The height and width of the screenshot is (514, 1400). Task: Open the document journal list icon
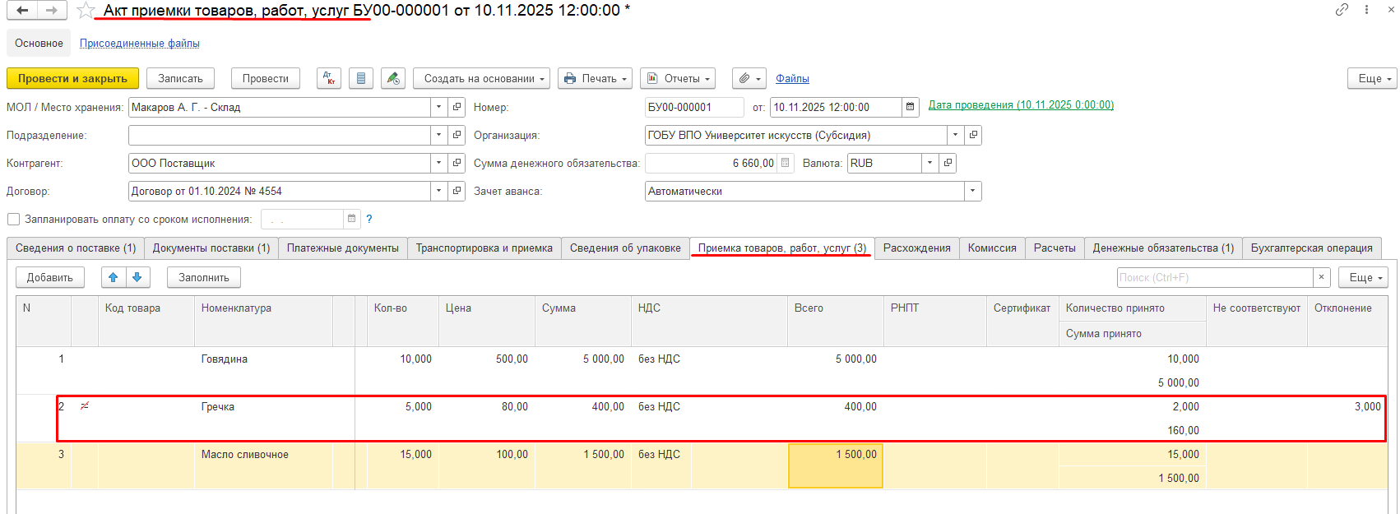[361, 78]
